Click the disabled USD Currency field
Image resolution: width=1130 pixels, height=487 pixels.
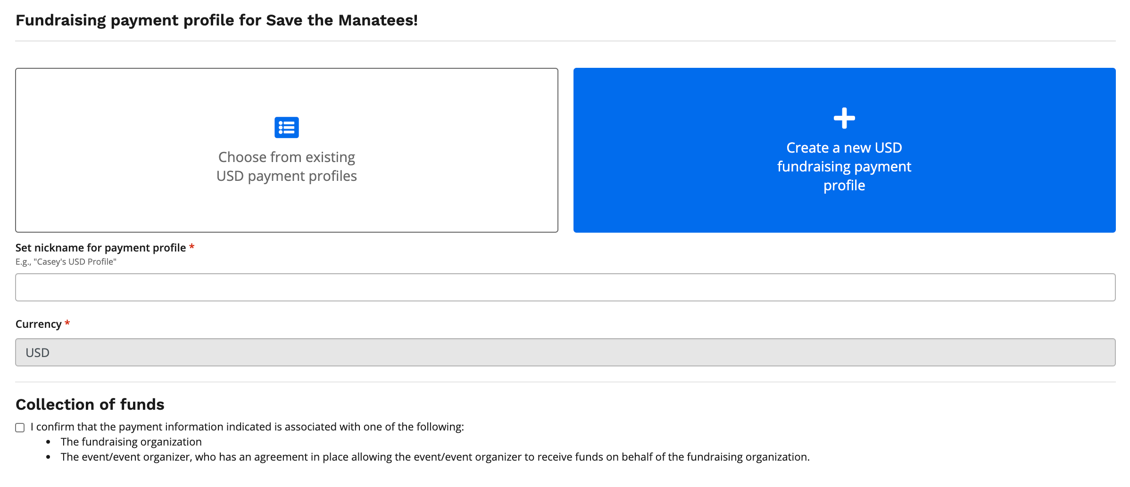(x=565, y=352)
